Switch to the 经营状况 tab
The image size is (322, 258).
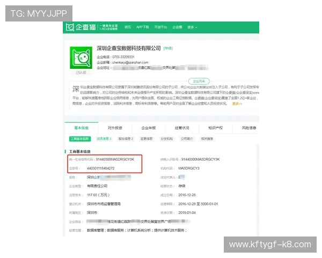(x=182, y=128)
